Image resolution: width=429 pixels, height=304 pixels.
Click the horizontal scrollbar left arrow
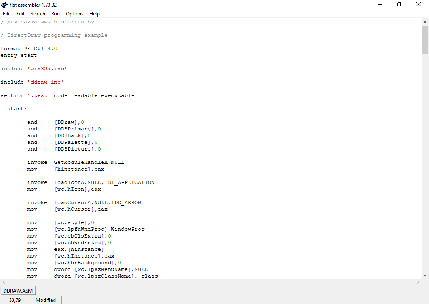[3, 282]
